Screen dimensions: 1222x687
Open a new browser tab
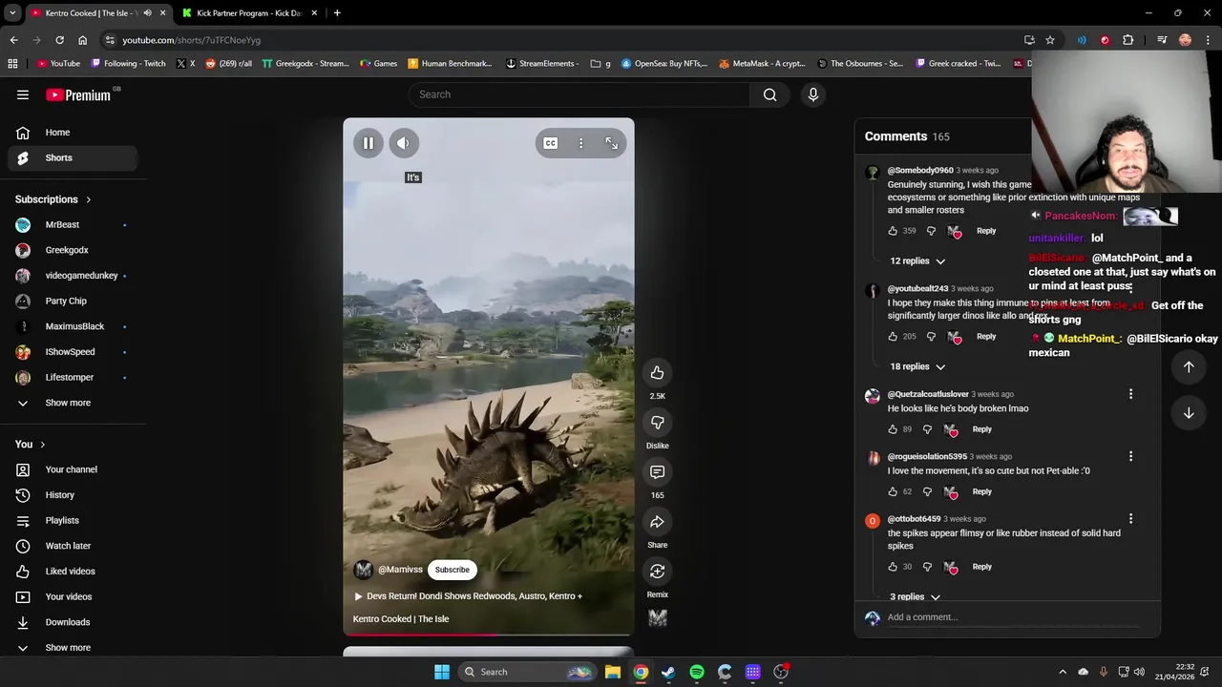337,13
